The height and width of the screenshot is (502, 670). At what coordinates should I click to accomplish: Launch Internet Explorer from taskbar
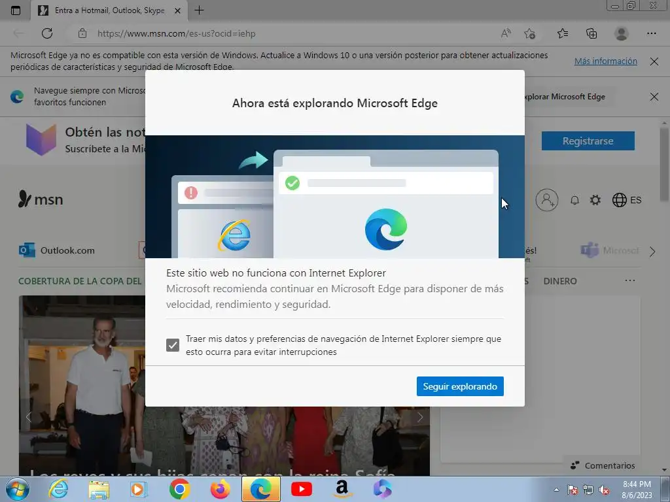click(x=58, y=489)
